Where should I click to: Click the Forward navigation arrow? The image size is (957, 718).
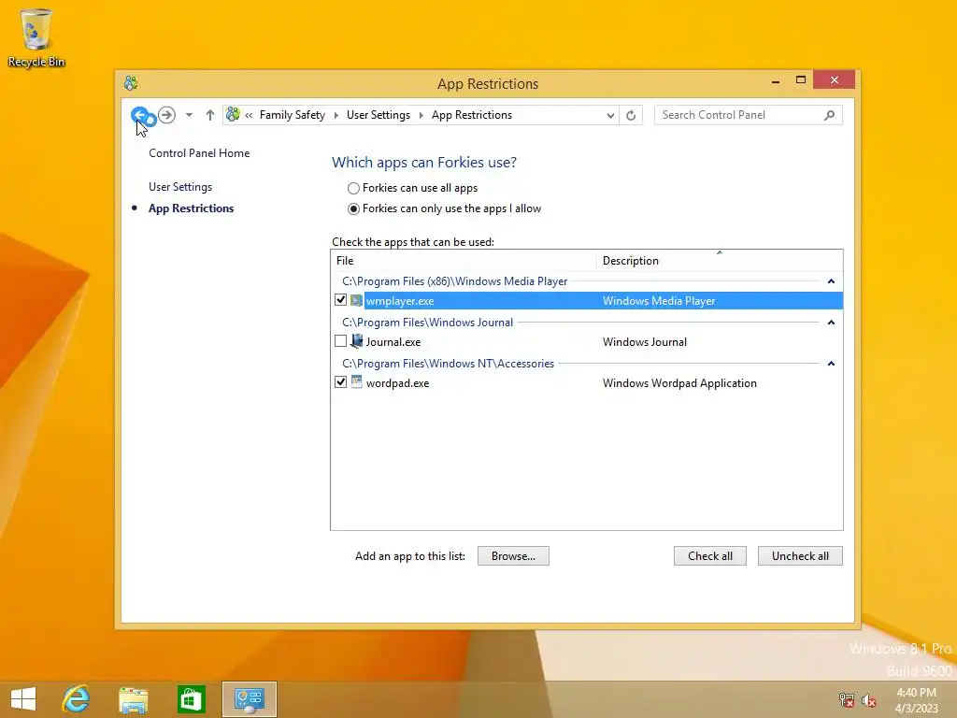point(166,115)
